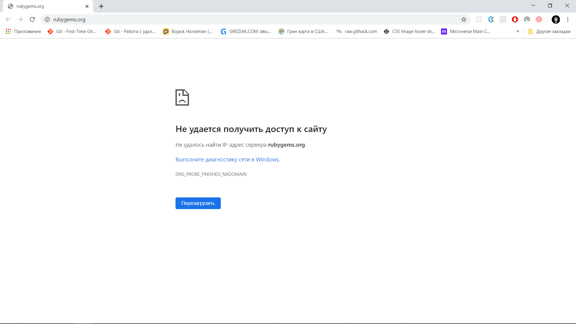Open Git - Работа с удал bookmark
Screen dimensions: 576x324
click(130, 31)
